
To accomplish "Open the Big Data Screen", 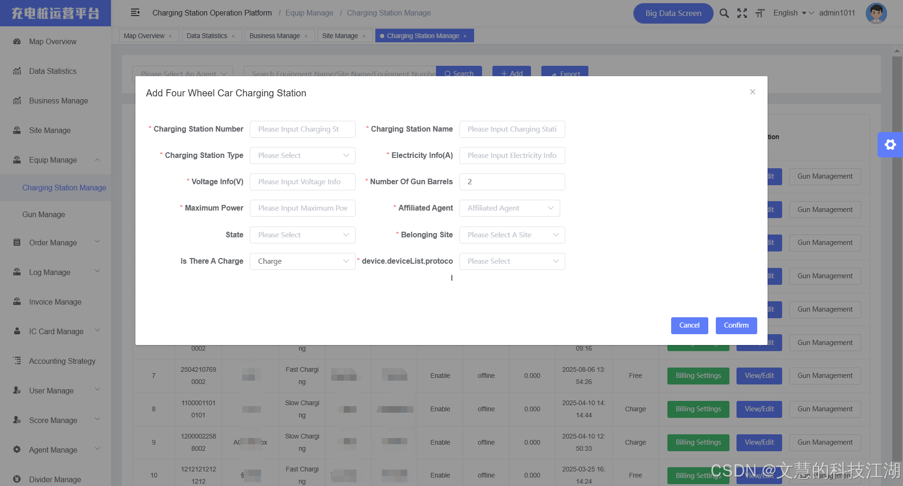I will tap(673, 13).
